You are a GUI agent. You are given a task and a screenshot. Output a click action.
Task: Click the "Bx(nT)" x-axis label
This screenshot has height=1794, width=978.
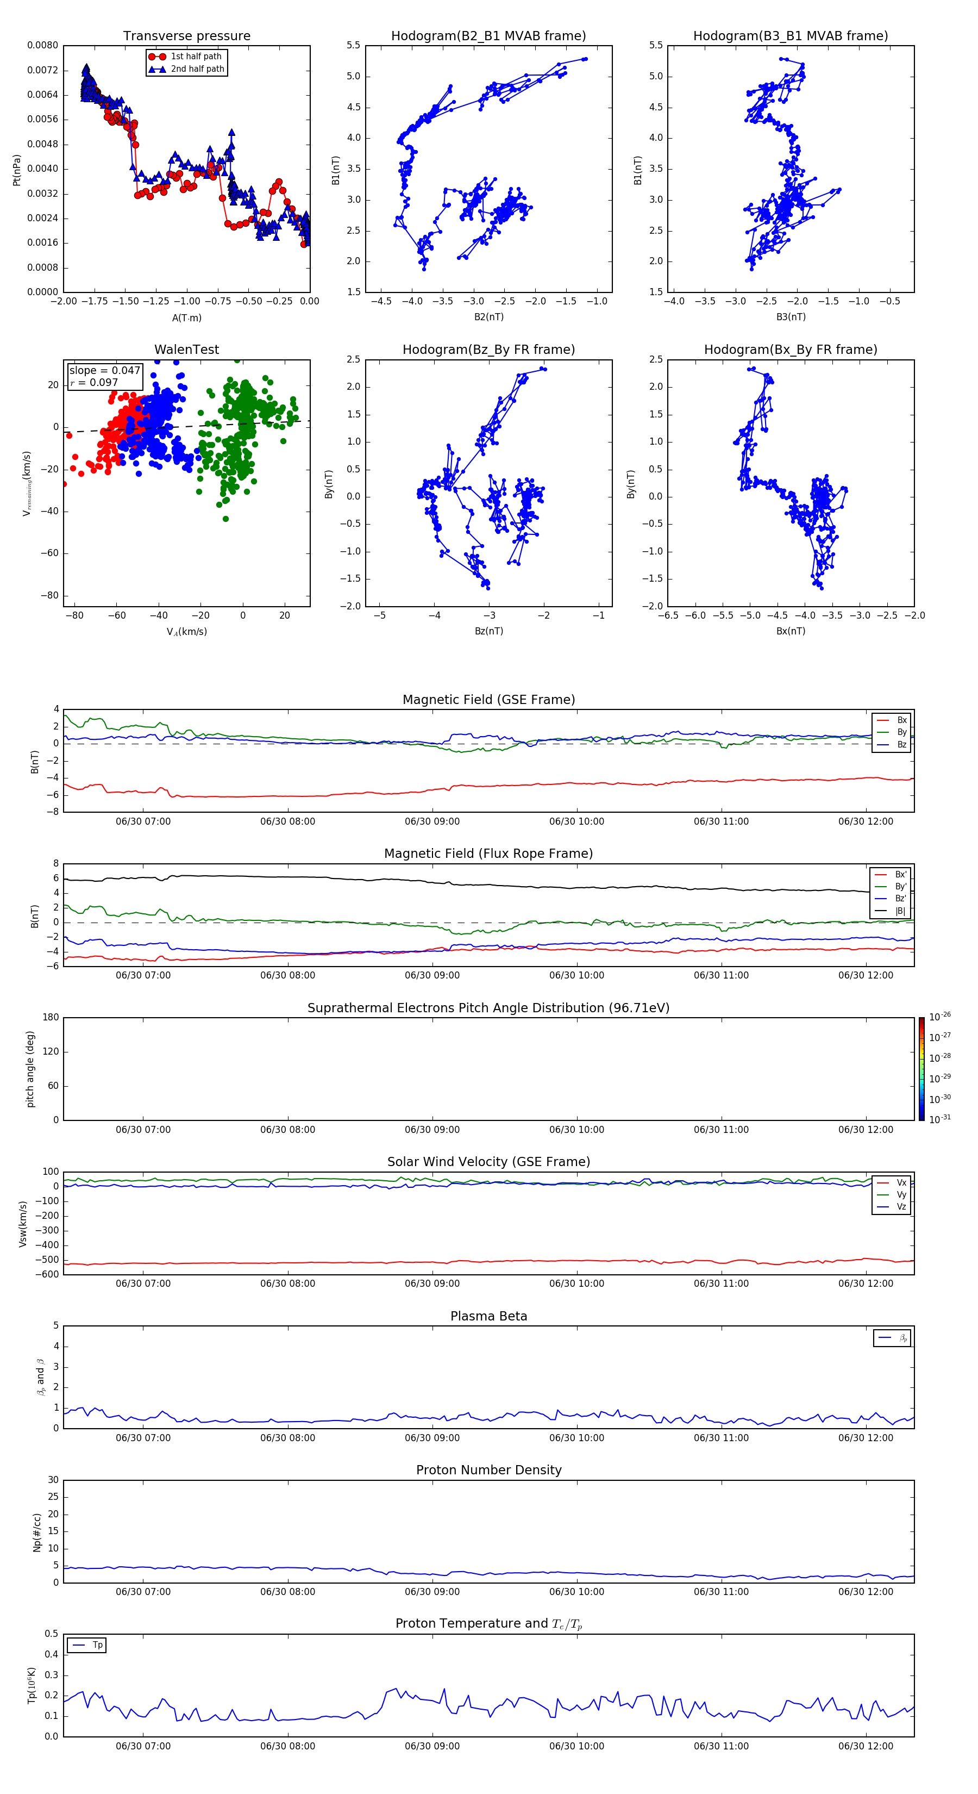791,631
